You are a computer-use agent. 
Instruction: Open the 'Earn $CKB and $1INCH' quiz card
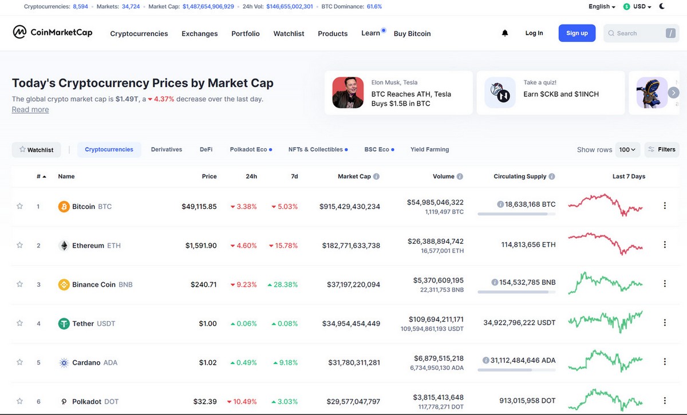[x=550, y=93]
